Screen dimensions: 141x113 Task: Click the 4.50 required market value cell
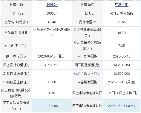[x=52, y=93]
